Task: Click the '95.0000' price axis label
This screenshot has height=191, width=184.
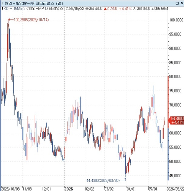Action: tap(175, 34)
